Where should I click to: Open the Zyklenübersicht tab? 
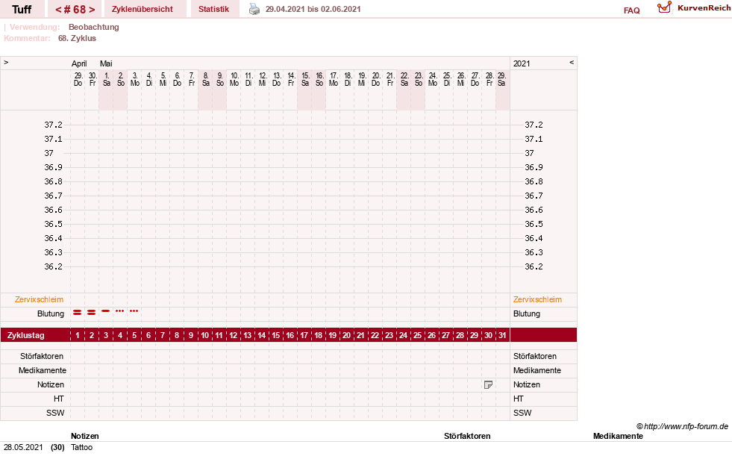(x=142, y=10)
